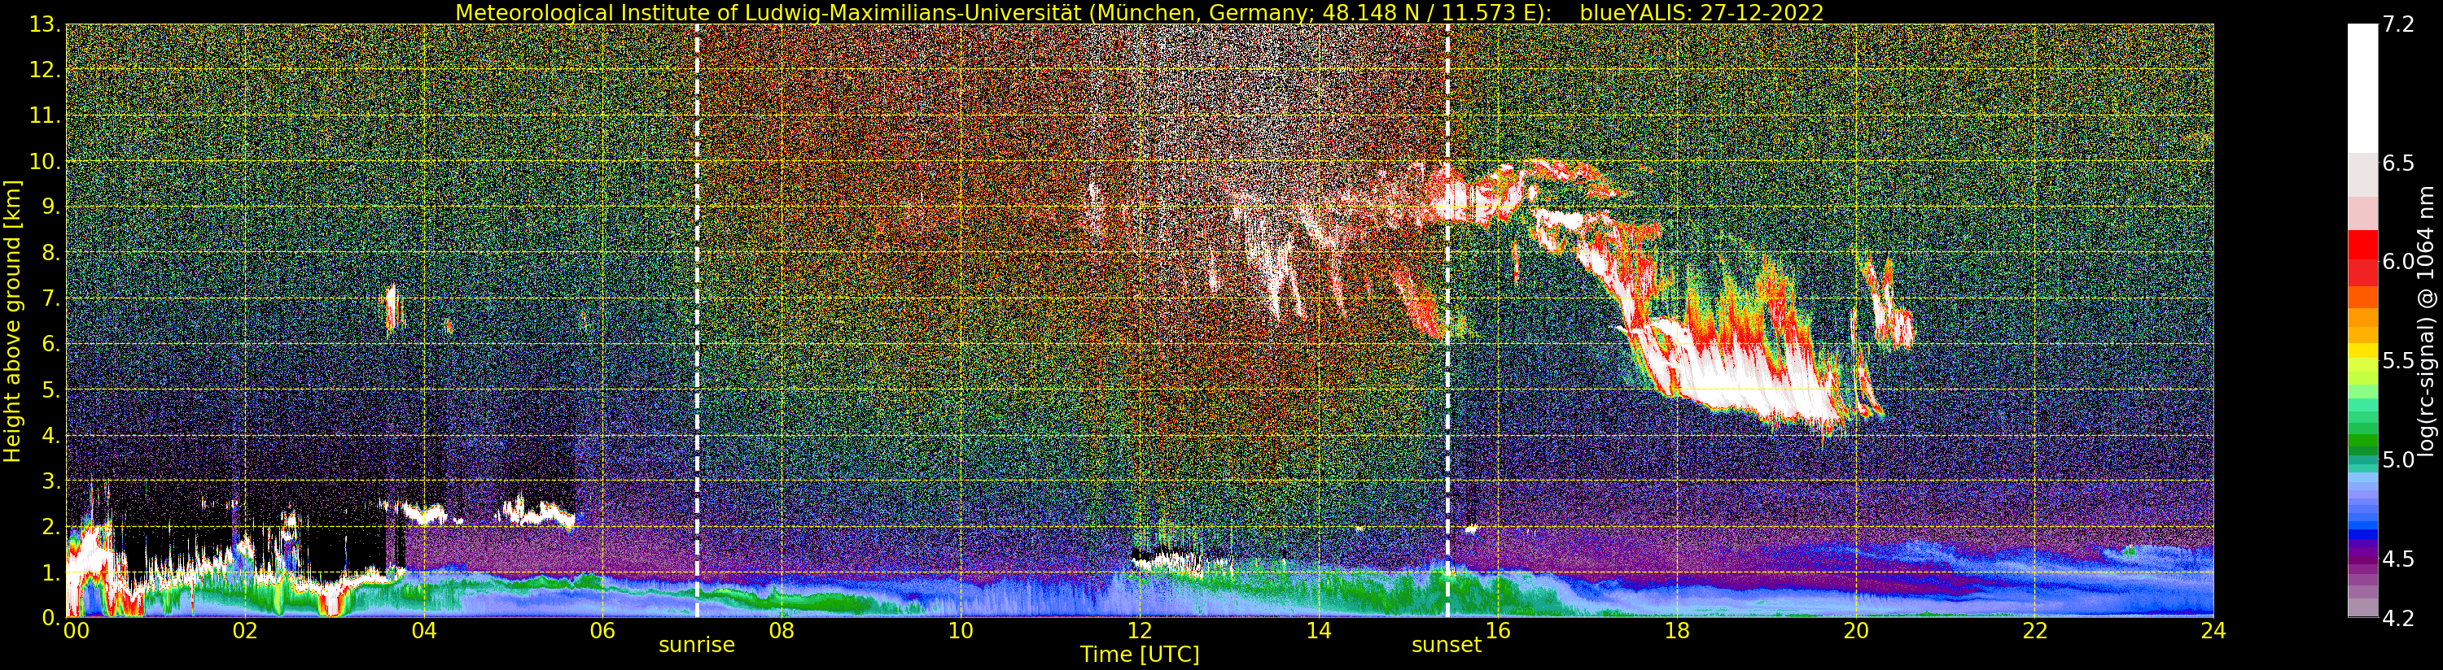This screenshot has width=2443, height=670.
Task: Click the time axis tick label 04
Action: [424, 630]
